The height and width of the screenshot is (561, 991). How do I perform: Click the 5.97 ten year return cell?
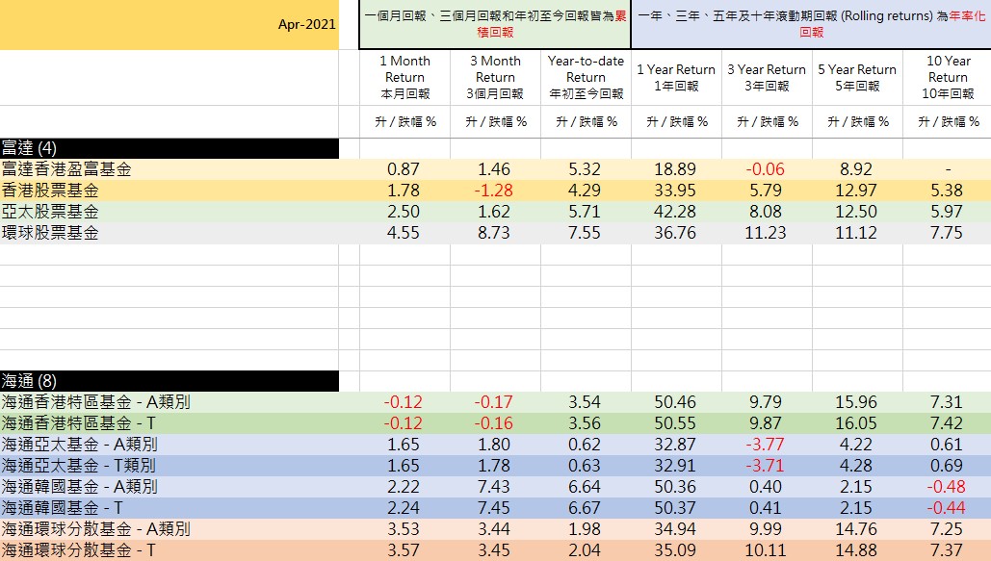pyautogui.click(x=946, y=212)
